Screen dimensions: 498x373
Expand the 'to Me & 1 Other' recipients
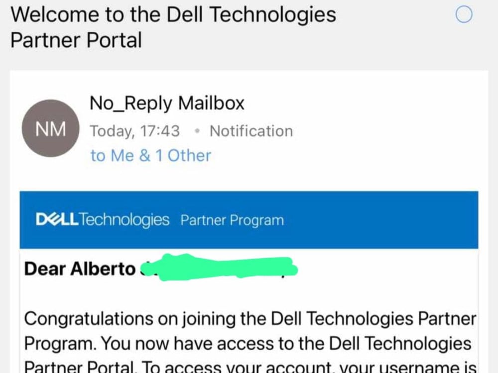(x=150, y=155)
